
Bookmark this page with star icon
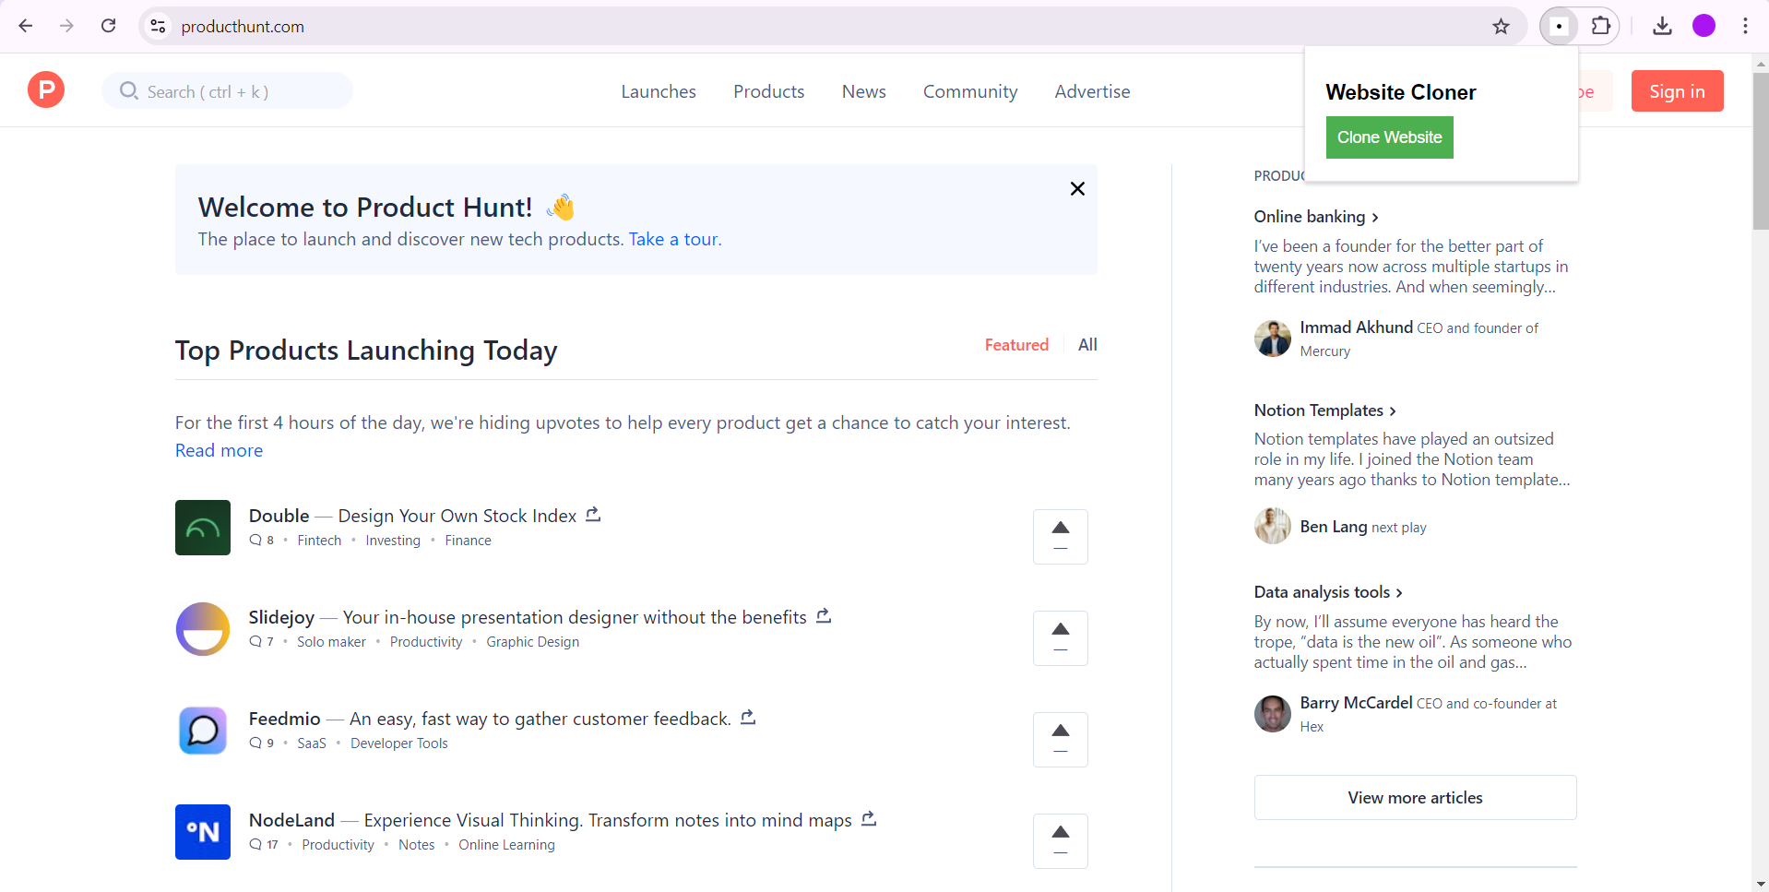[x=1501, y=27]
